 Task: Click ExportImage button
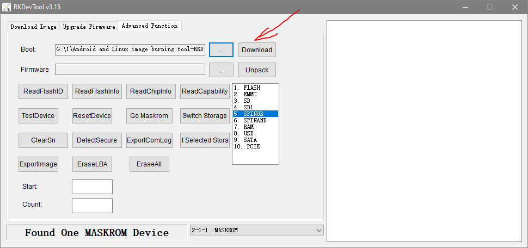(38, 165)
